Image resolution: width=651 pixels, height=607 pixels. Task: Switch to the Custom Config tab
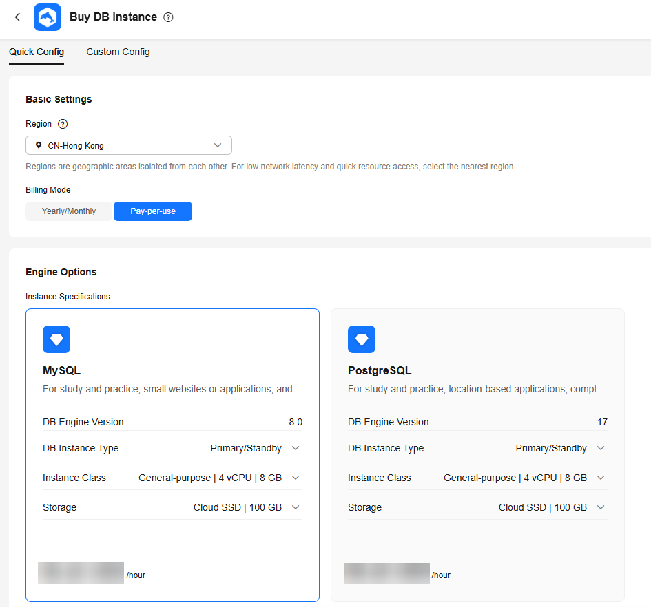click(x=118, y=52)
